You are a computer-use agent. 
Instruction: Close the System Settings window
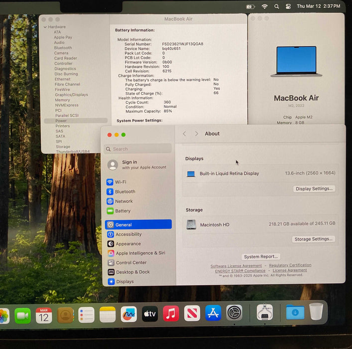[110, 135]
